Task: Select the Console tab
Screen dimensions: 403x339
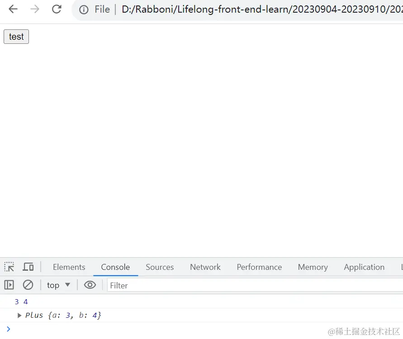Action: (115, 267)
